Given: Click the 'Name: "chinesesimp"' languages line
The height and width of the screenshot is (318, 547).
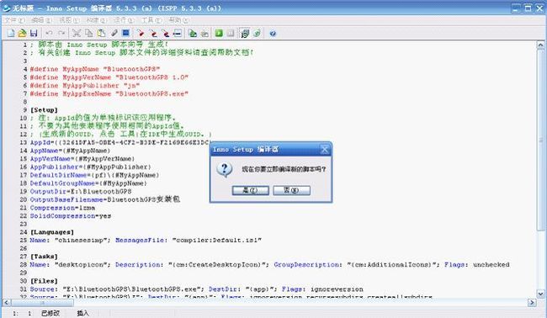Looking at the screenshot, I should click(146, 241).
